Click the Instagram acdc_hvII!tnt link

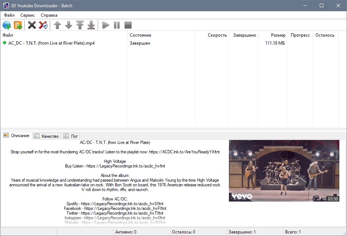[125, 218]
